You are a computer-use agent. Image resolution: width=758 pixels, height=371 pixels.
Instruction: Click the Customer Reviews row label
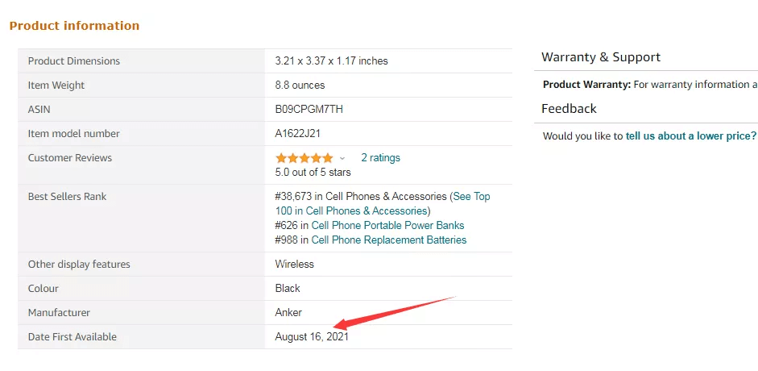pos(70,158)
